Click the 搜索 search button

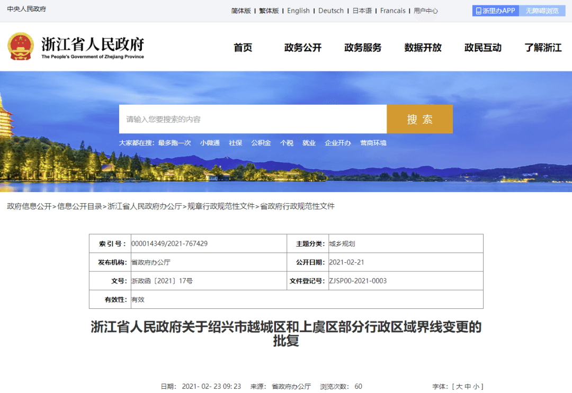(419, 119)
